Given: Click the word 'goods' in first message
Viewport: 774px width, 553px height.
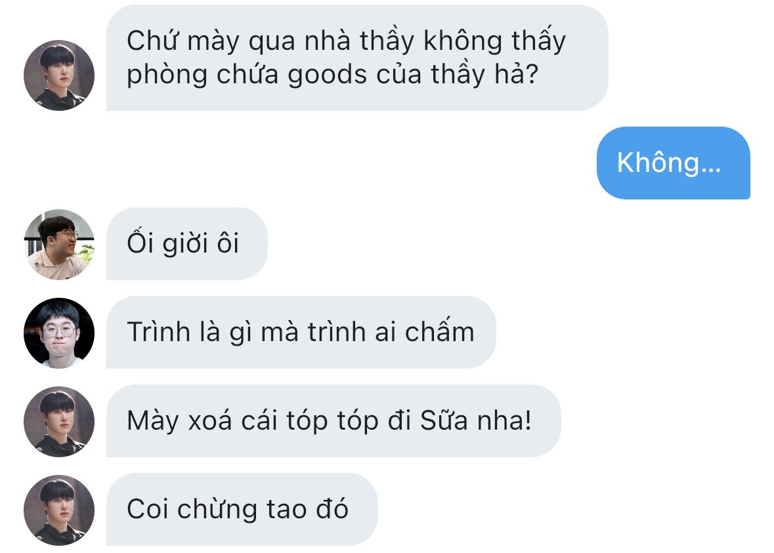Looking at the screenshot, I should [x=328, y=76].
